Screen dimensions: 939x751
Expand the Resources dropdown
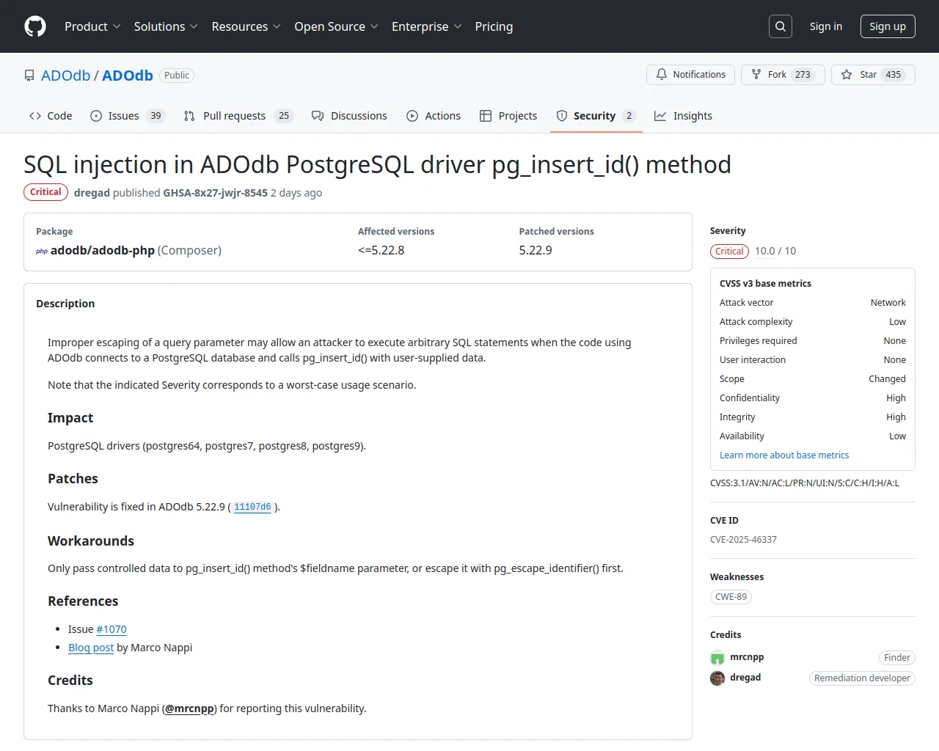pyautogui.click(x=246, y=26)
